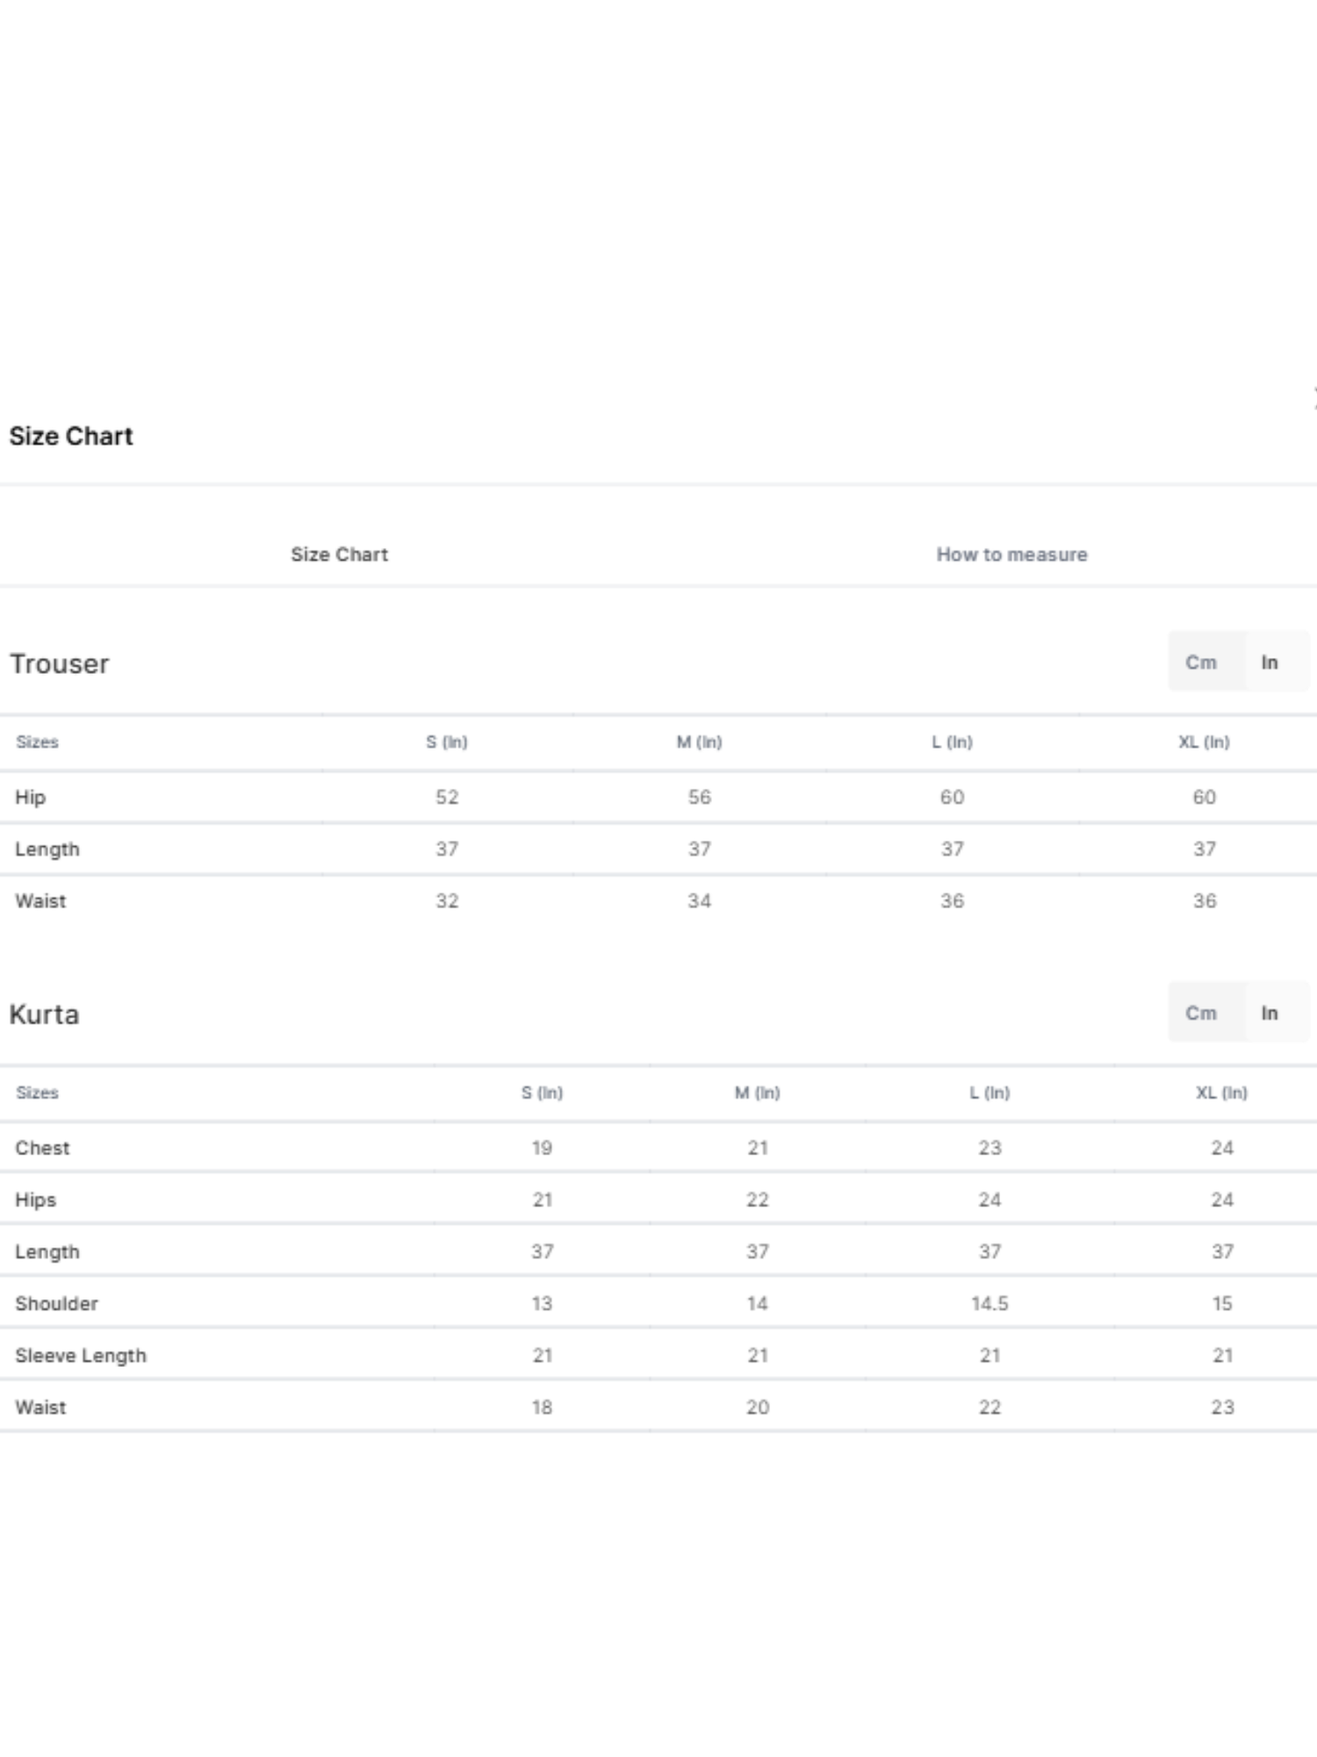
Task: Click Kurta Shoulder value 13
Action: (542, 1304)
